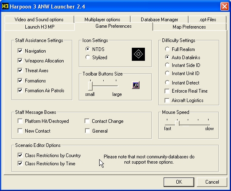Close the Harpoon 3 launcher window
The image size is (231, 191).
click(224, 7)
